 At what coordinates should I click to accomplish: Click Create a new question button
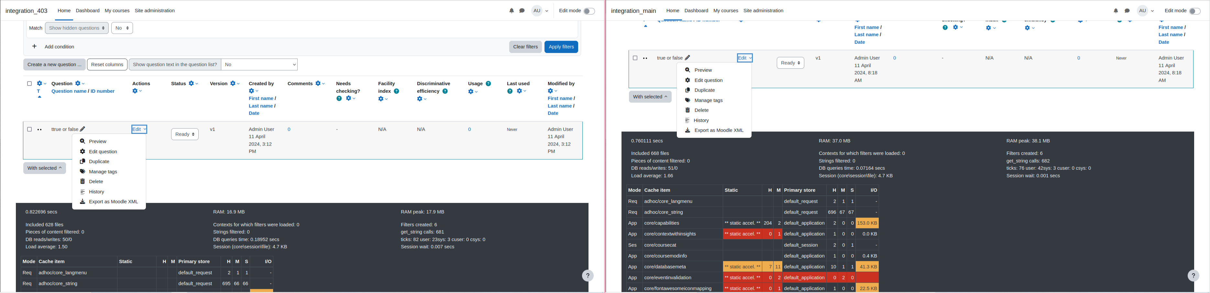pyautogui.click(x=54, y=65)
